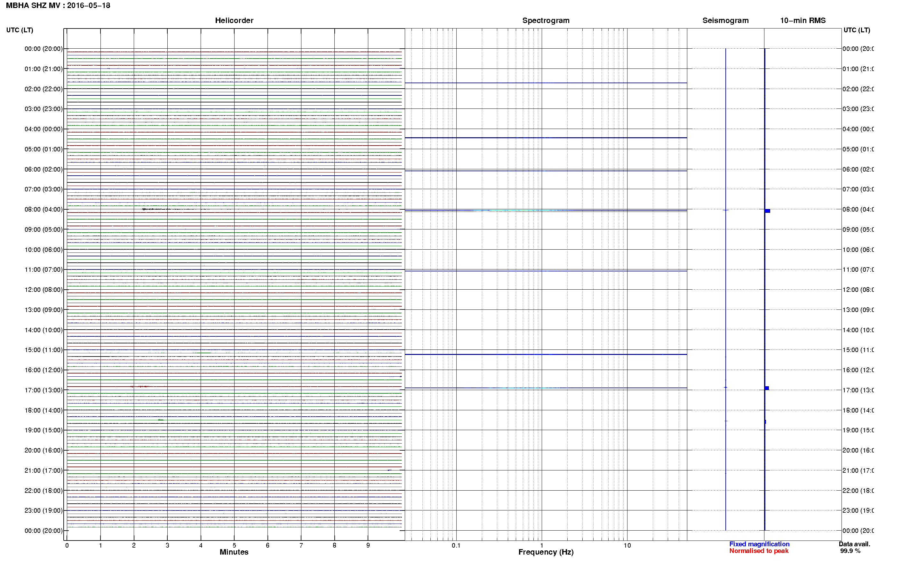Click the left UTC (LT) axis header

(20, 30)
